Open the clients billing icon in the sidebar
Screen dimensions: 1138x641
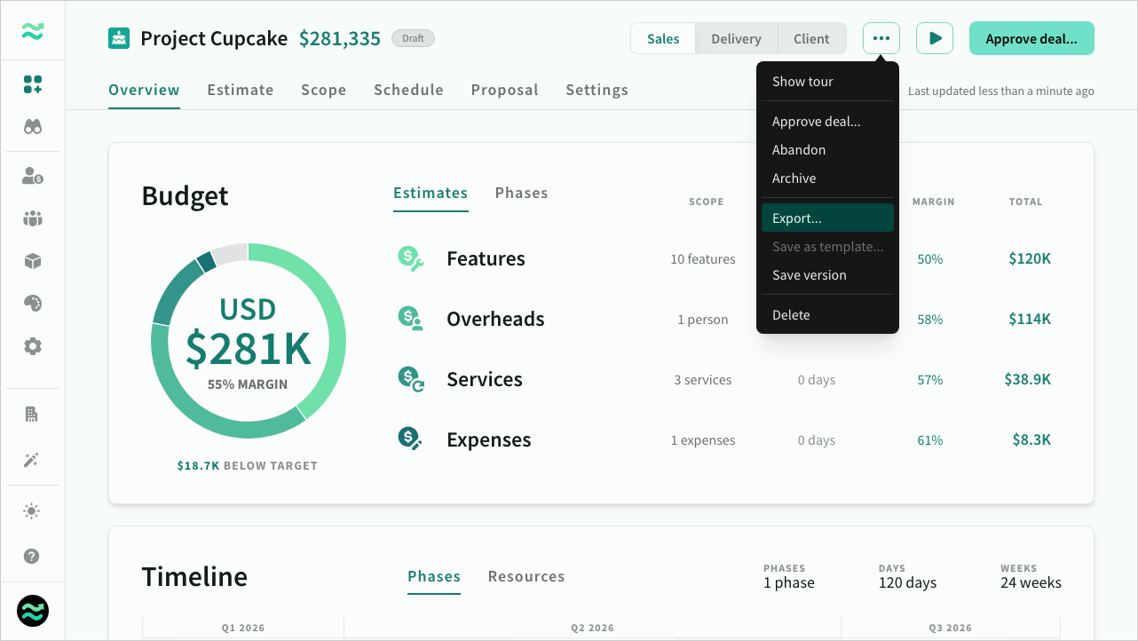(x=32, y=176)
